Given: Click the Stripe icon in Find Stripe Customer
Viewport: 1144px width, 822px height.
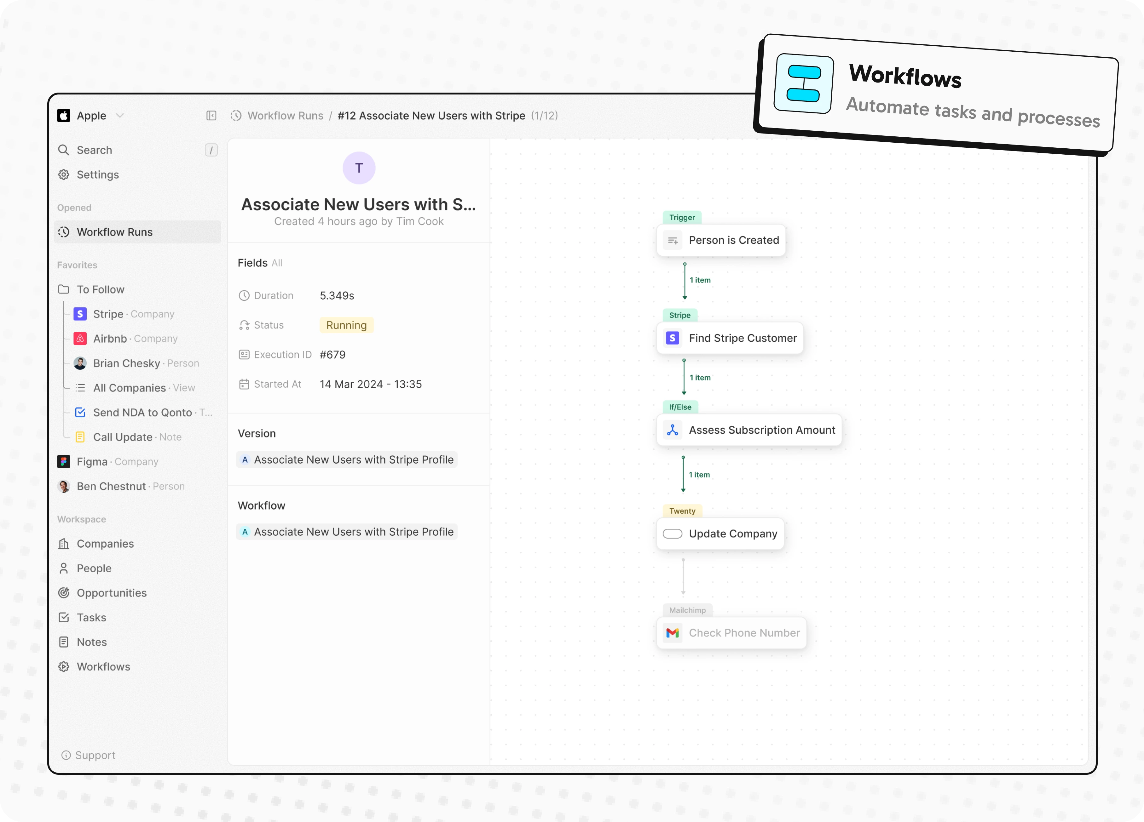Looking at the screenshot, I should pos(673,338).
